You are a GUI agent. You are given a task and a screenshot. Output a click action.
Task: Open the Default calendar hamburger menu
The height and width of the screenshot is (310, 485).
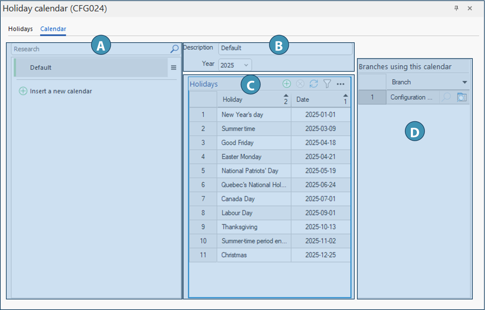[x=173, y=67]
